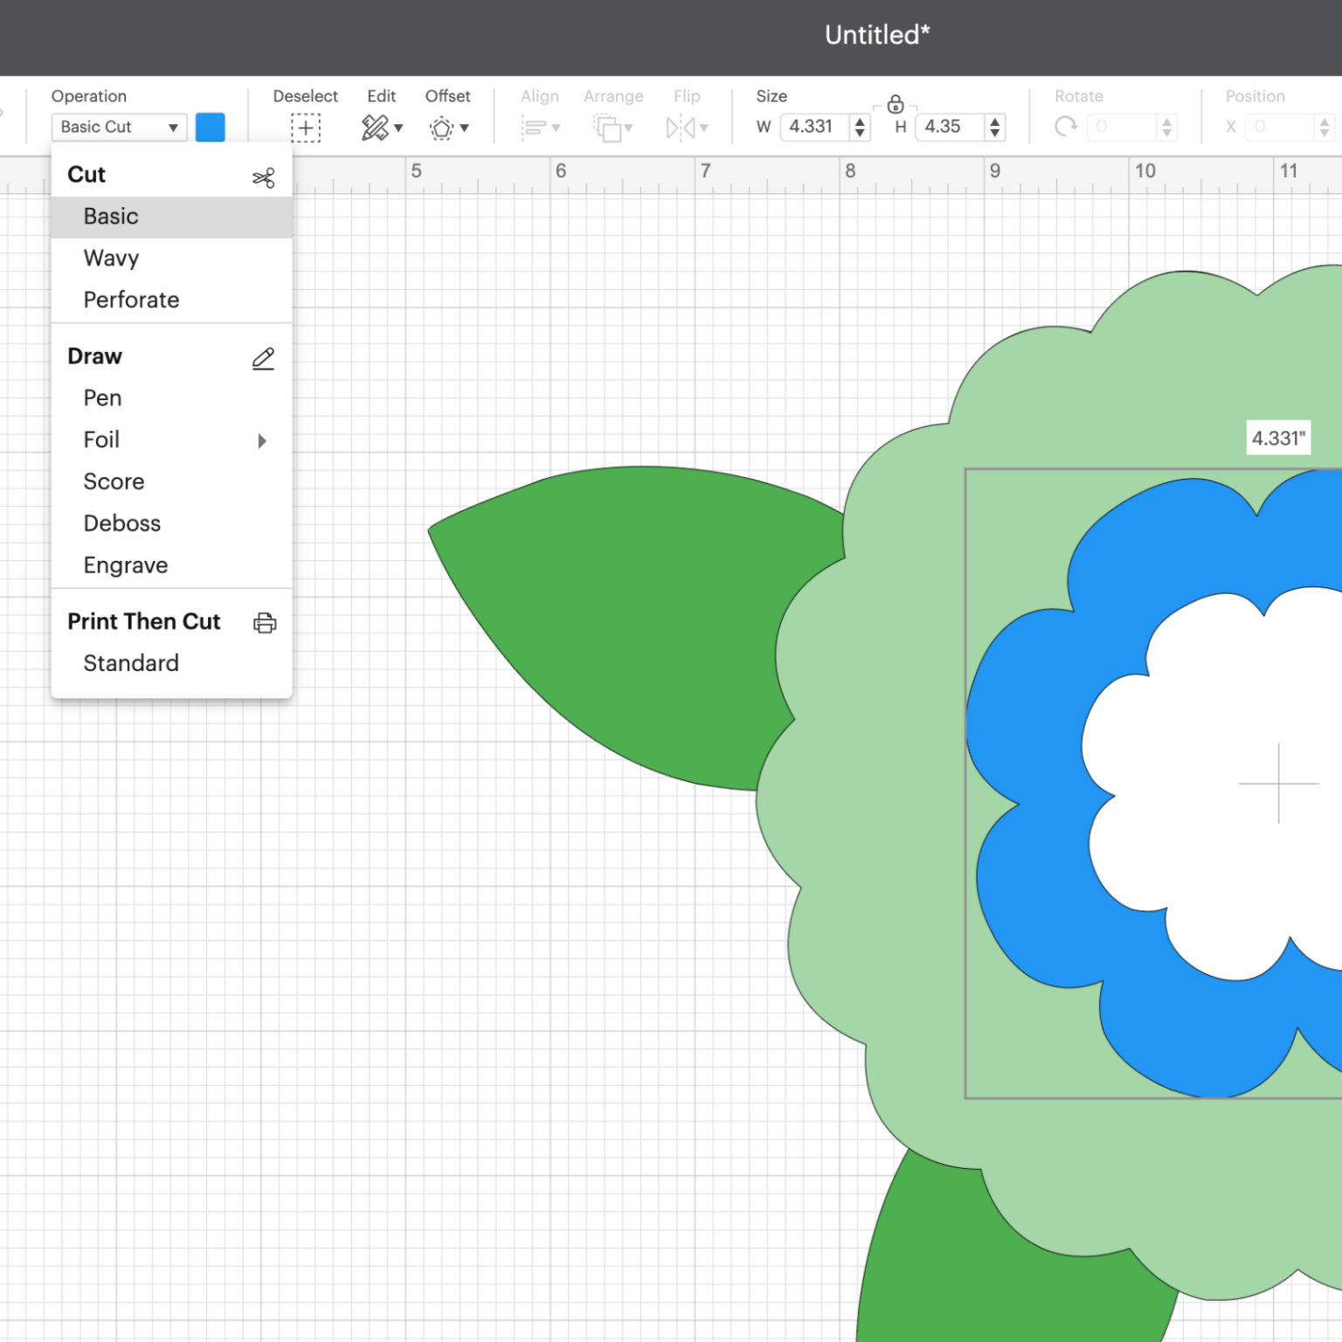Open the Basic Cut operation dropdown

[x=119, y=127]
